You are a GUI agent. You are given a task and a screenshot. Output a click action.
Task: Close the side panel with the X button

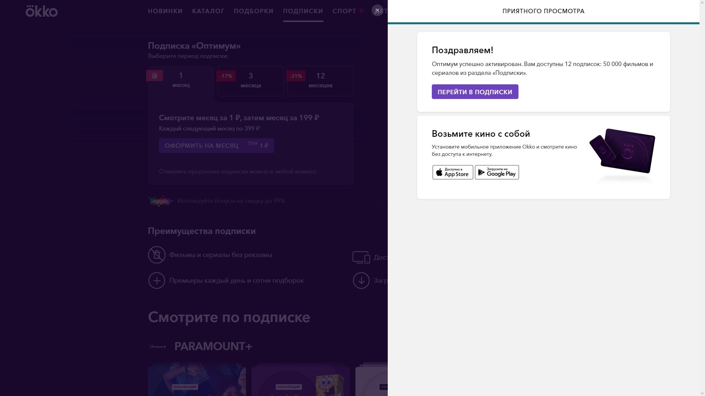click(377, 10)
